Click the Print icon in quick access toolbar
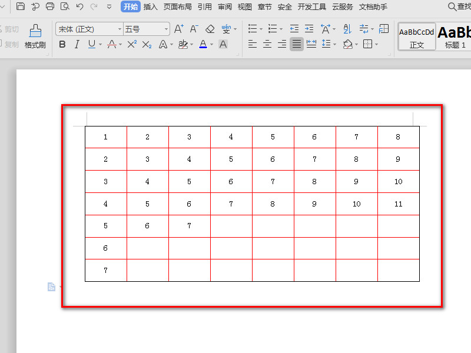This screenshot has width=471, height=353. point(50,6)
